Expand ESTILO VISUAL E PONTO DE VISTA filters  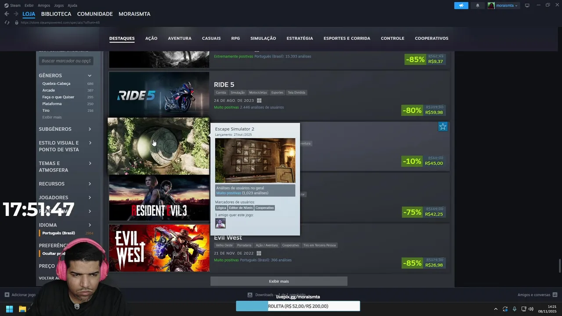point(66,146)
